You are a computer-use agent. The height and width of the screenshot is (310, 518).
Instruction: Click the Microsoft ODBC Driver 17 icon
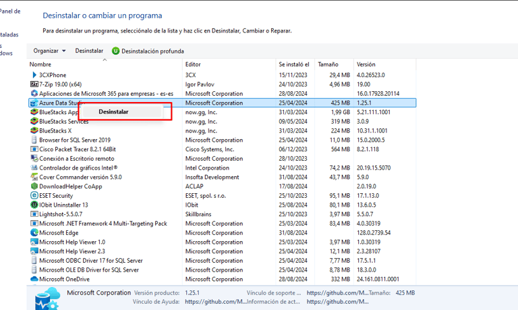coord(34,261)
